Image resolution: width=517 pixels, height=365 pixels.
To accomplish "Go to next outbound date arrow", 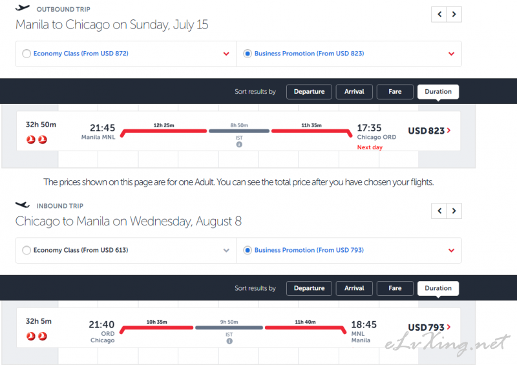I will 454,14.
